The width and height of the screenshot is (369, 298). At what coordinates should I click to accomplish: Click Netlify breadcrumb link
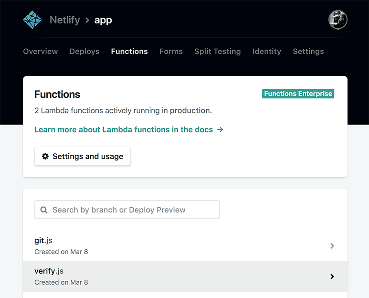(x=65, y=20)
